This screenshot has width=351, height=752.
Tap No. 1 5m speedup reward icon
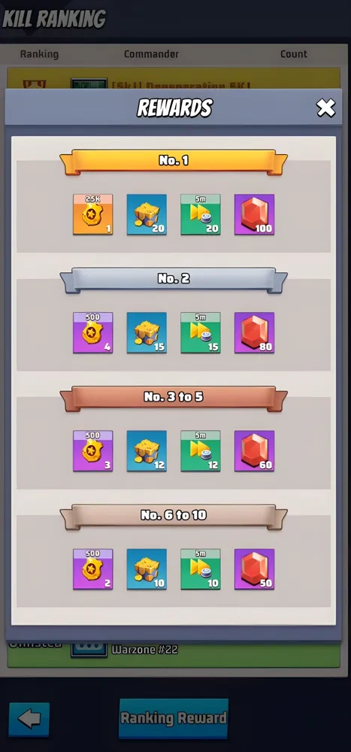201,214
